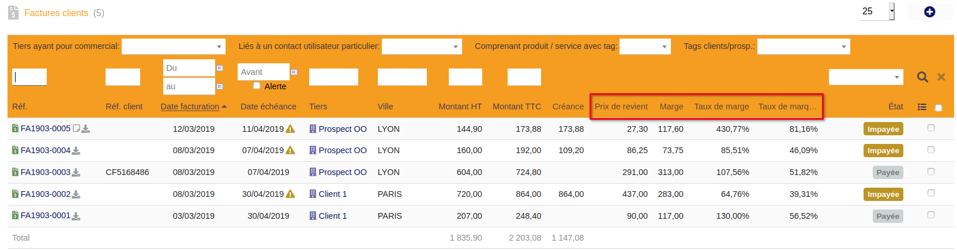Open 'Client 1' third party in FA1903-0002 row

click(x=332, y=194)
